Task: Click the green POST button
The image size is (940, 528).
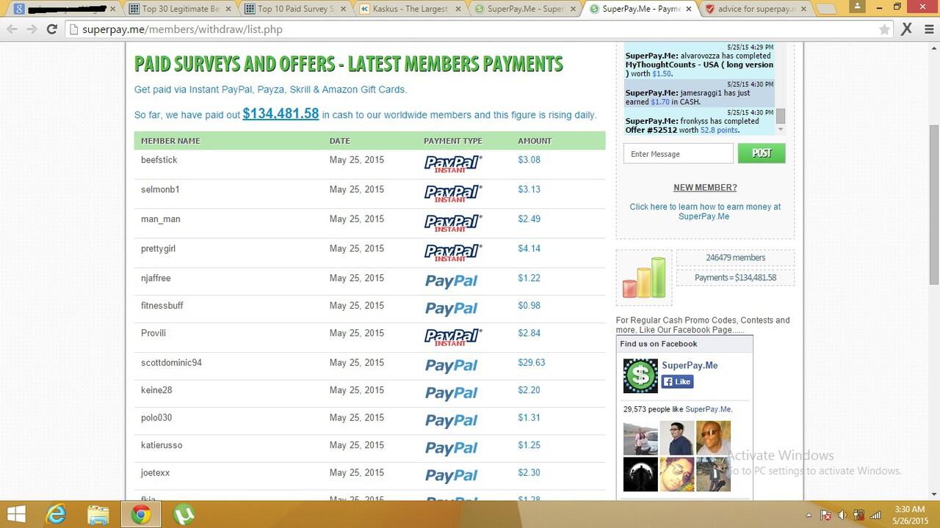Action: (x=762, y=153)
